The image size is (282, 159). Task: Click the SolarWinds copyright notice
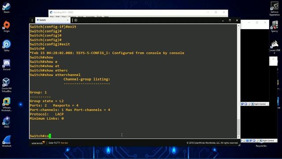(212, 143)
